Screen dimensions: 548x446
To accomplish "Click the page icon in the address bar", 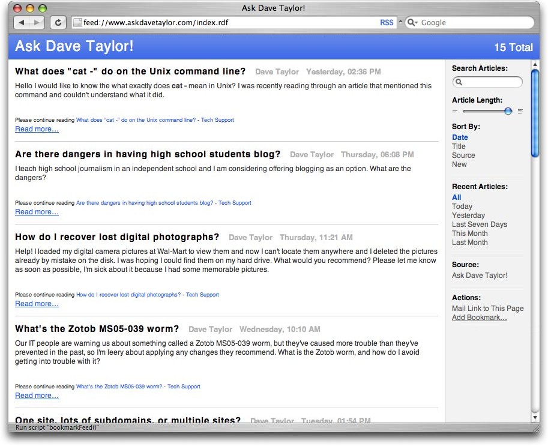I will coord(77,23).
